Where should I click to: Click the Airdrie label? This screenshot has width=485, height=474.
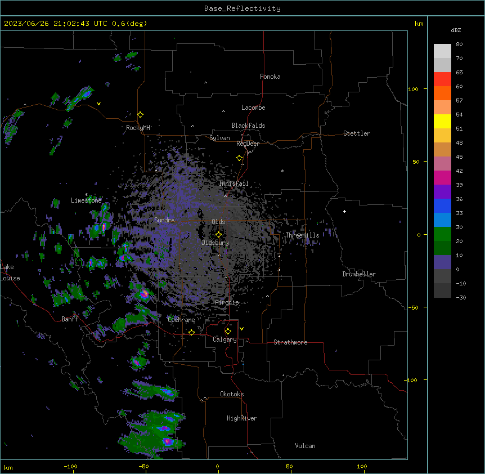pos(227,302)
